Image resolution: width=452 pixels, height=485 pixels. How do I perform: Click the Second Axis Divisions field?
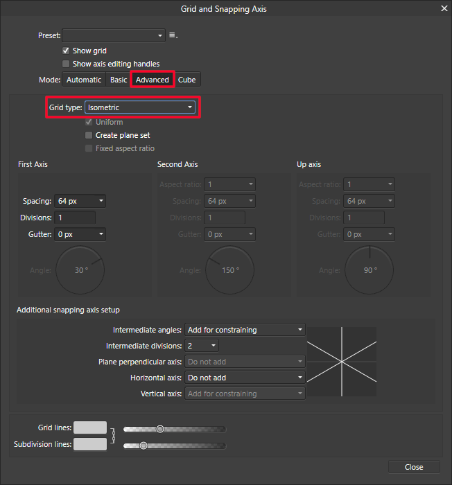point(225,218)
